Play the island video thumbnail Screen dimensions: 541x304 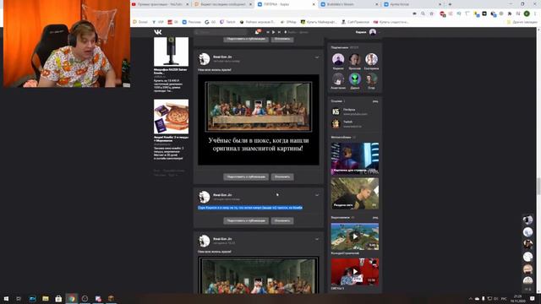tap(355, 236)
